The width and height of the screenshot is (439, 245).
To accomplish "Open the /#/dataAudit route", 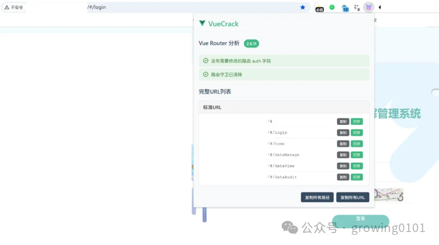I will point(357,177).
